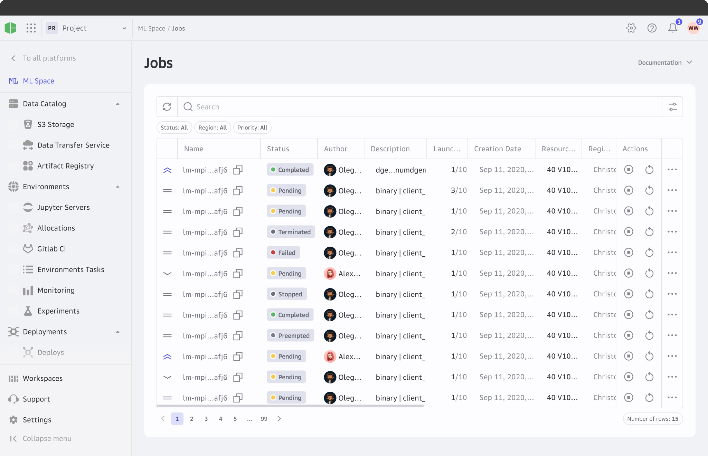Refresh the jobs list

[167, 107]
